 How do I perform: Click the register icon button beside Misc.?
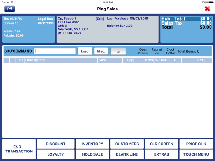point(118,51)
